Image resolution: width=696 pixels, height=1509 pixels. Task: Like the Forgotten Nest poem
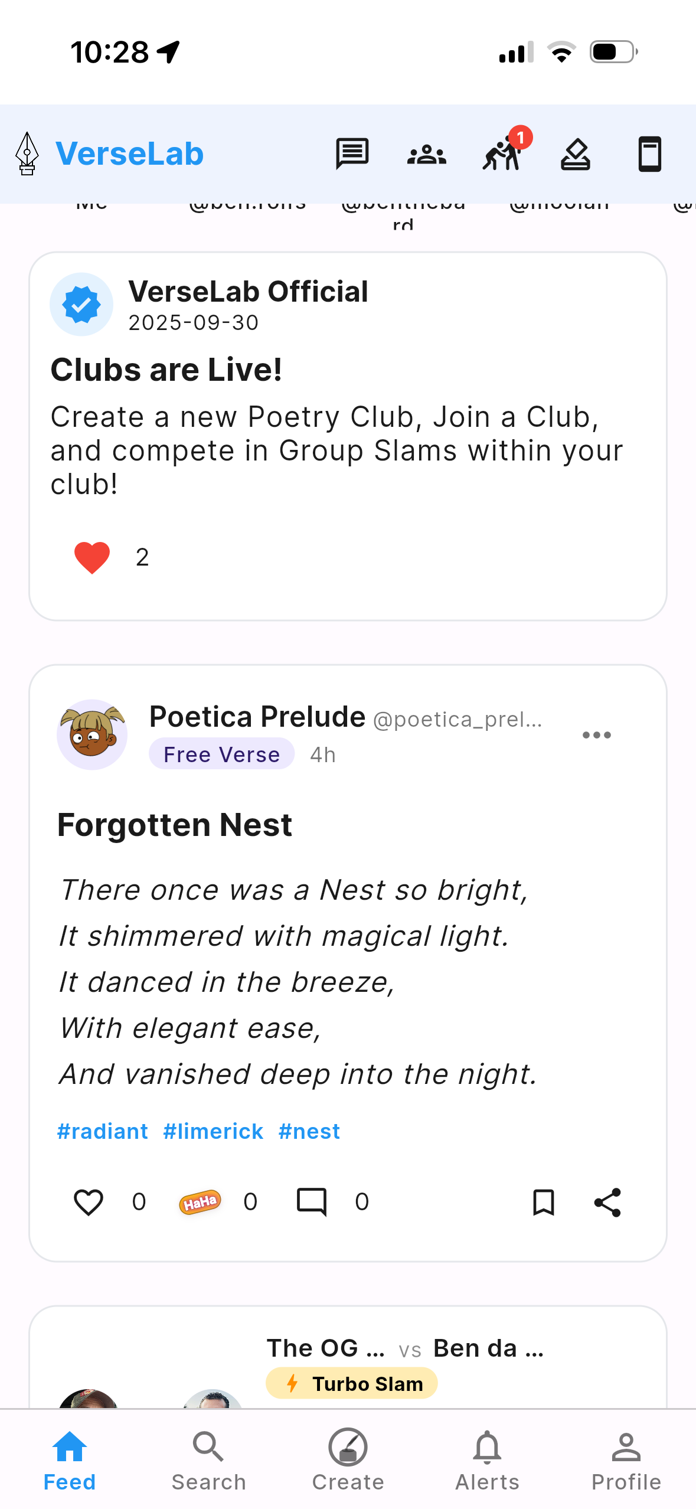pyautogui.click(x=89, y=1201)
